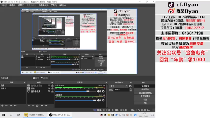Toggle lock on 显示器采集 source
The width and height of the screenshot is (210, 118).
coord(52,92)
